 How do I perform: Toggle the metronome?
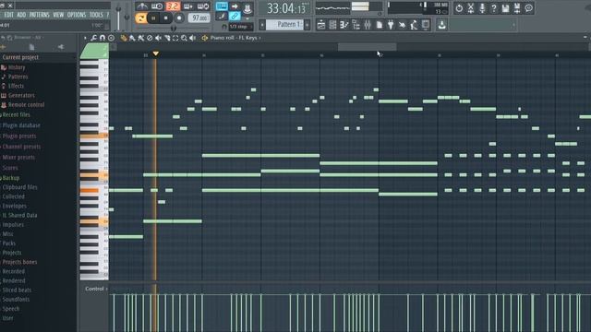click(141, 6)
